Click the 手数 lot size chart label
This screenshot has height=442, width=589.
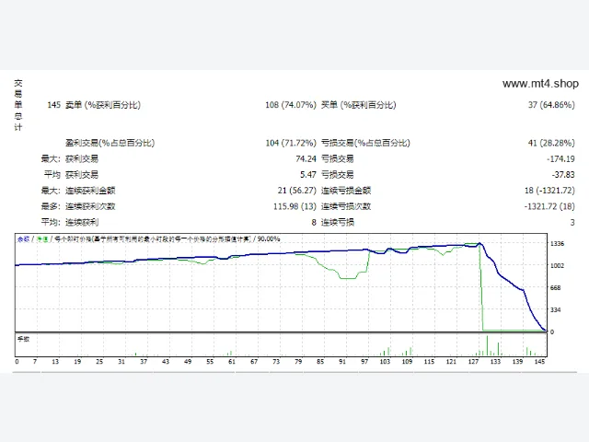point(23,339)
